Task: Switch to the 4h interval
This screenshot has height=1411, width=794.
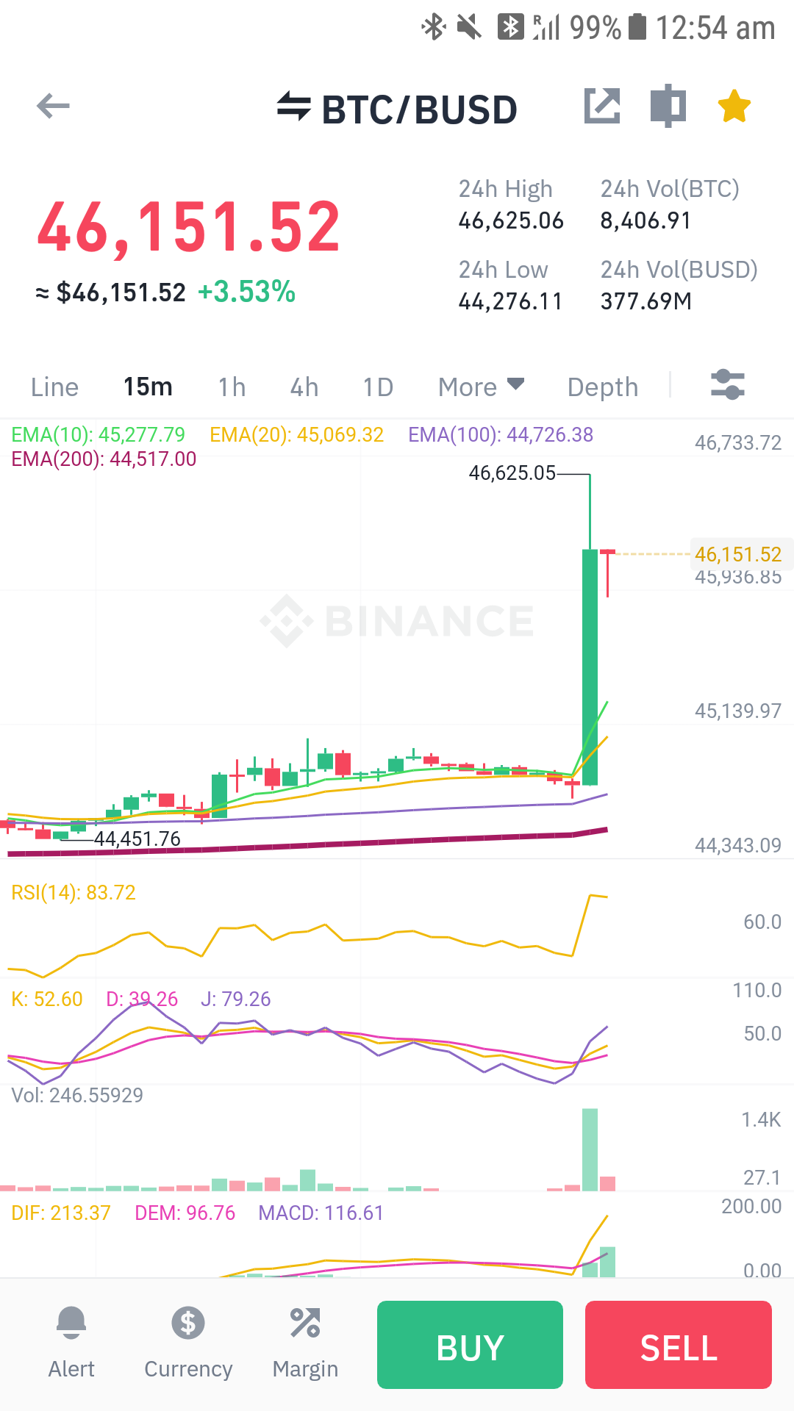Action: pos(304,387)
